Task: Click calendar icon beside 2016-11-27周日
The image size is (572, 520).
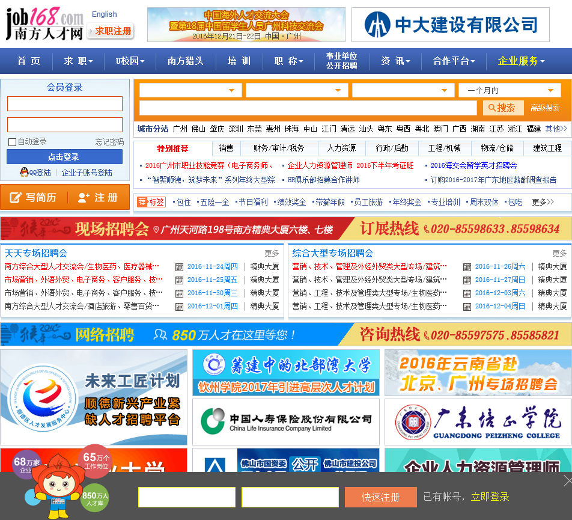Action: pos(467,280)
